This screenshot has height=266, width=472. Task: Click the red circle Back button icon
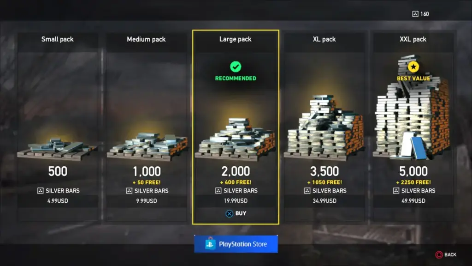click(439, 254)
